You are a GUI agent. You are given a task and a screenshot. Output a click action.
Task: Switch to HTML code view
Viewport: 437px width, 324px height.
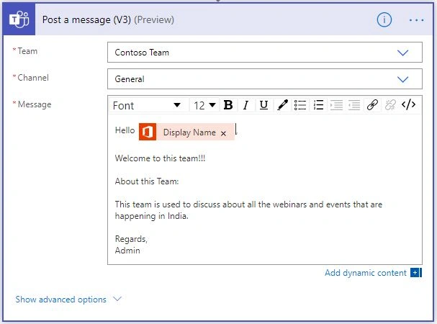click(x=409, y=105)
